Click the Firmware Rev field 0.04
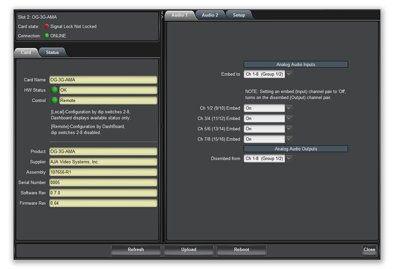The image size is (394, 269). click(x=103, y=203)
